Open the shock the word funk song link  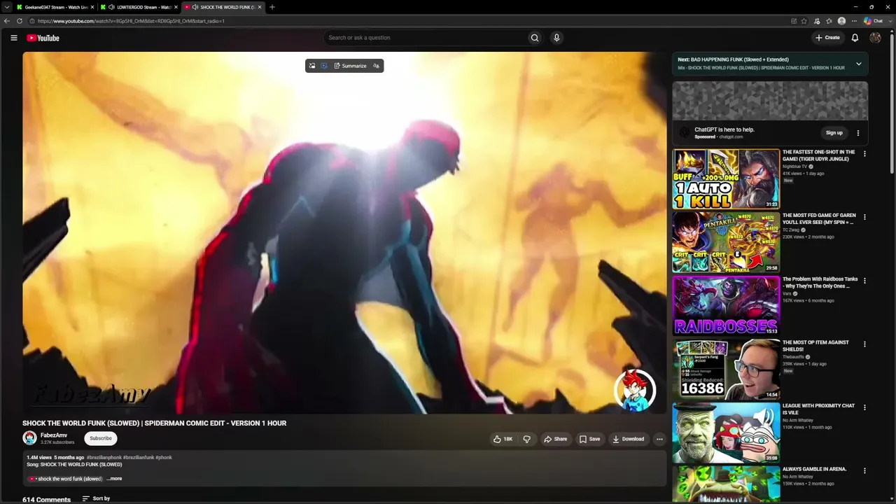pyautogui.click(x=66, y=479)
